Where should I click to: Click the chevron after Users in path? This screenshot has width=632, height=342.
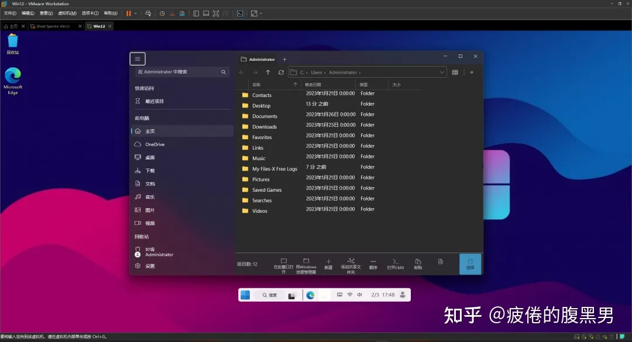(x=325, y=72)
